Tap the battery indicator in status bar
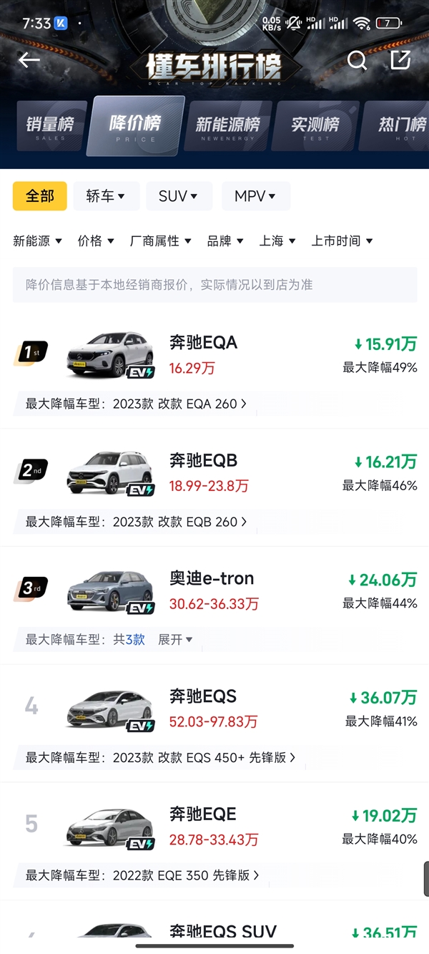Image resolution: width=429 pixels, height=954 pixels. point(388,23)
